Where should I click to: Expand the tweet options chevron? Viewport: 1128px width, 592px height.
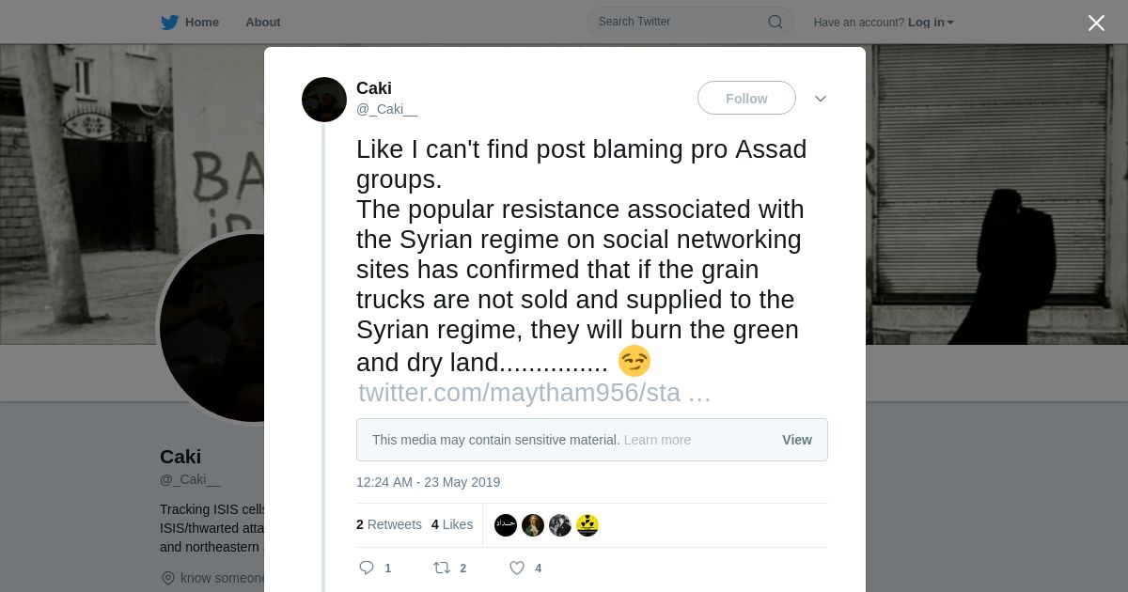point(821,99)
